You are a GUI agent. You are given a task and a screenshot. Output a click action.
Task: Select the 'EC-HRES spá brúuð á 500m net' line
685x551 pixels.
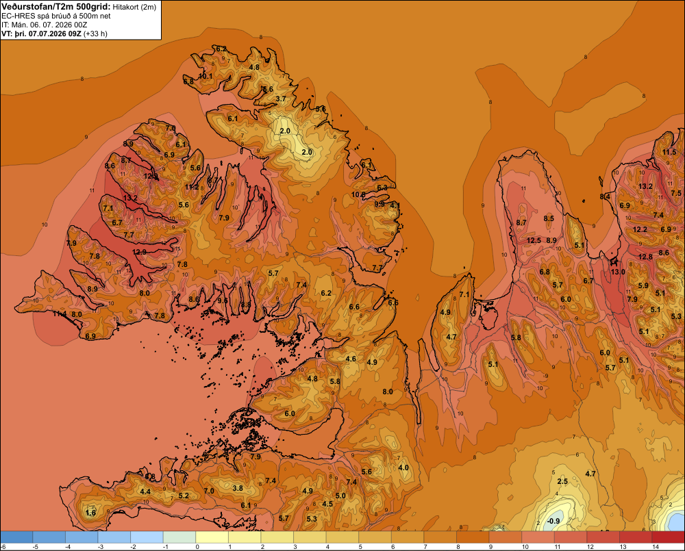coord(56,16)
